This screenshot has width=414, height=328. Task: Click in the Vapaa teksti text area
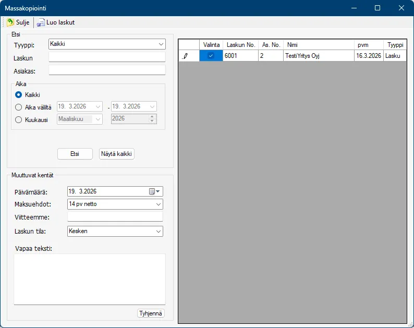tap(89, 278)
